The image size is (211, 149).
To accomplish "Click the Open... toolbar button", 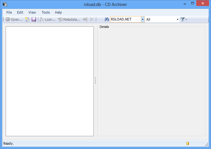I will click(14, 19).
